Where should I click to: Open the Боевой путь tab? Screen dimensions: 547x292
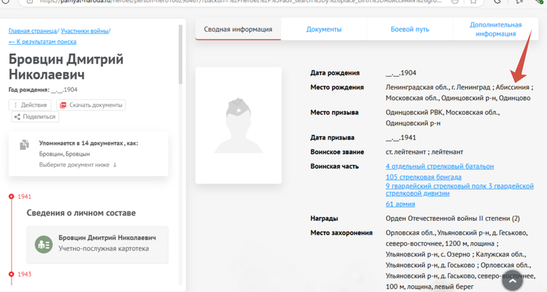[410, 30]
